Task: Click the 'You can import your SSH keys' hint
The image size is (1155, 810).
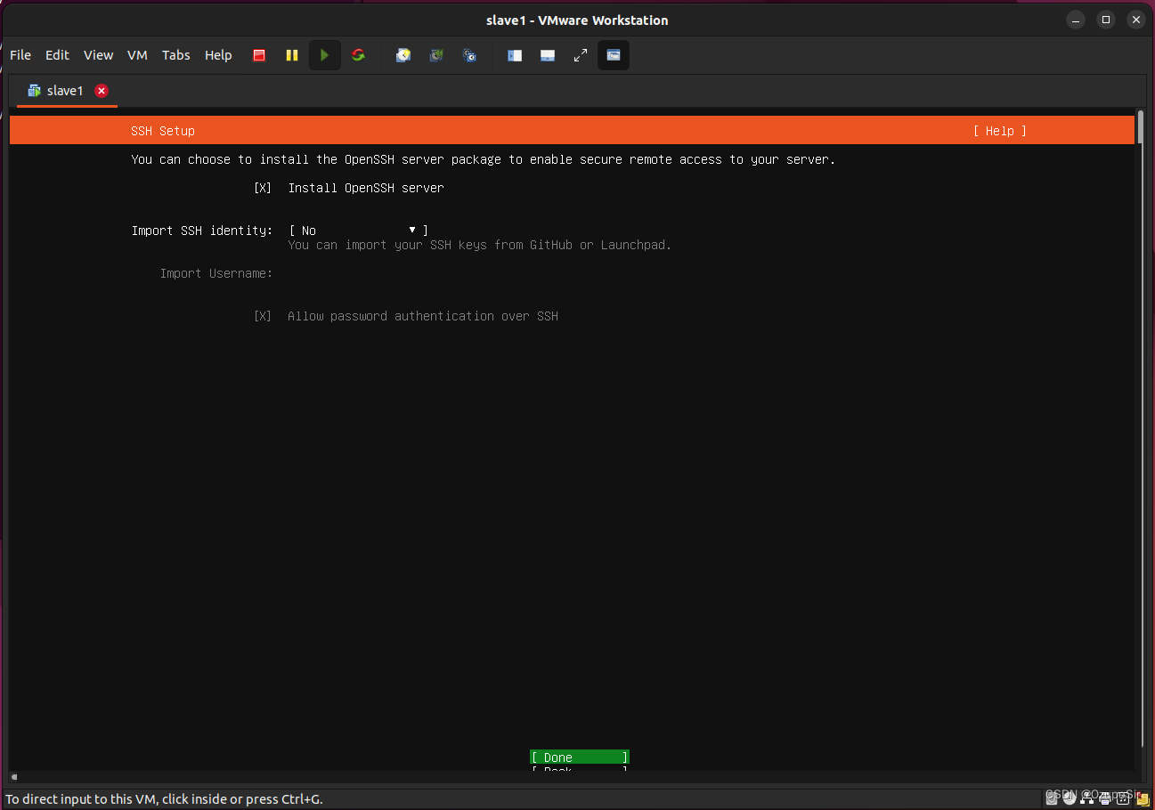Action: 480,245
